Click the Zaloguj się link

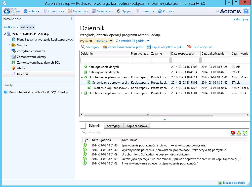click(241, 19)
